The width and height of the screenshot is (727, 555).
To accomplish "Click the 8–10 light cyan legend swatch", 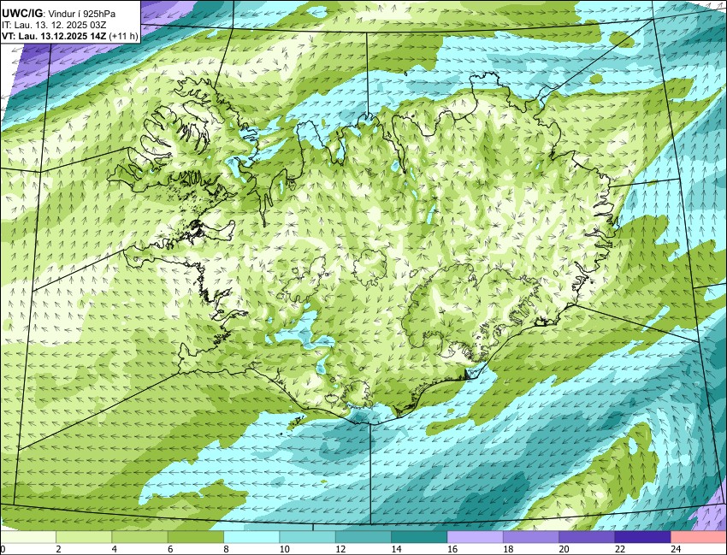I will tap(251, 537).
